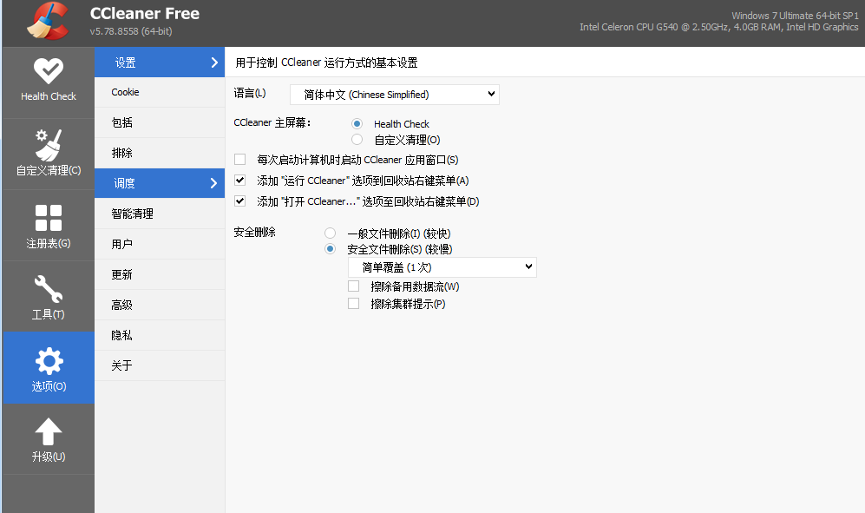Switch to the 智能清理 section
The width and height of the screenshot is (865, 513).
click(133, 214)
